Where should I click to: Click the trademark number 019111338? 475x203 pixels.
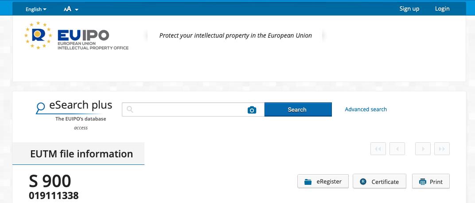[x=54, y=195]
